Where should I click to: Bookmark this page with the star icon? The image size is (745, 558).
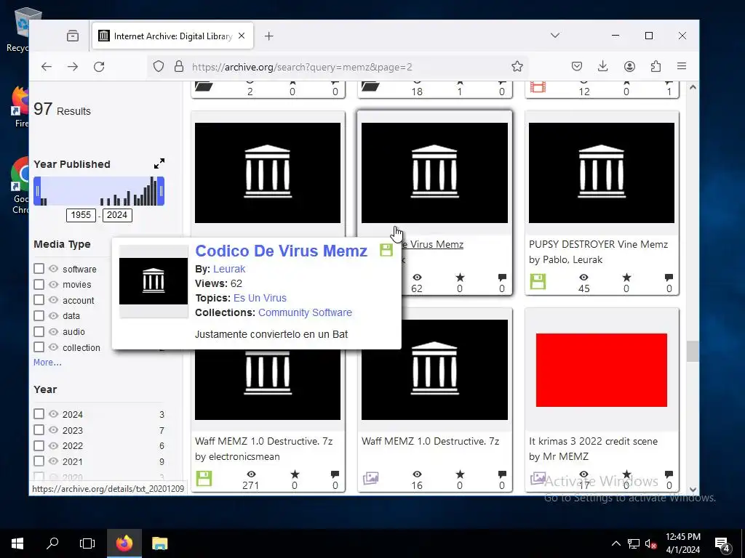coord(517,66)
